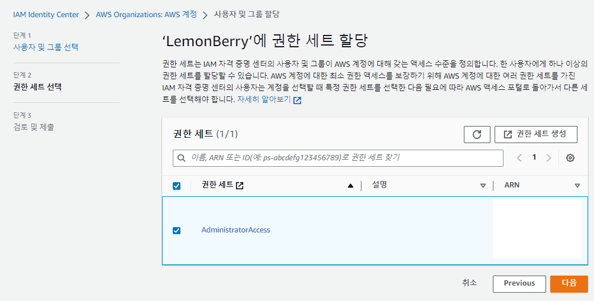The image size is (594, 301).
Task: Open AWS Organizations: AWS 계정 breadcrumb
Action: (146, 15)
